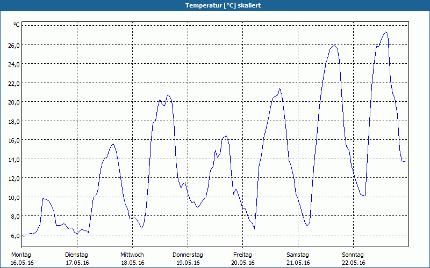Click the Freitag day label

[242, 255]
